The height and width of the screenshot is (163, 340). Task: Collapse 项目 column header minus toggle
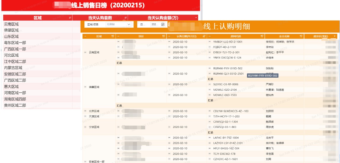pos(118,36)
